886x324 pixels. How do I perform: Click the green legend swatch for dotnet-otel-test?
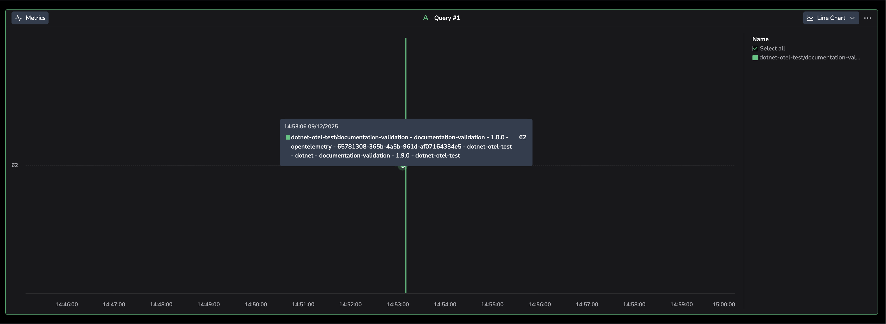click(x=755, y=57)
